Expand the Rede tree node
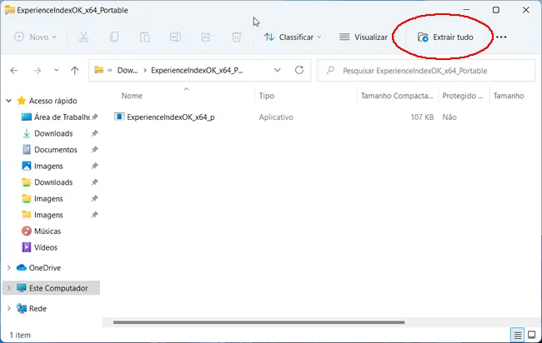The width and height of the screenshot is (542, 343). [8, 309]
